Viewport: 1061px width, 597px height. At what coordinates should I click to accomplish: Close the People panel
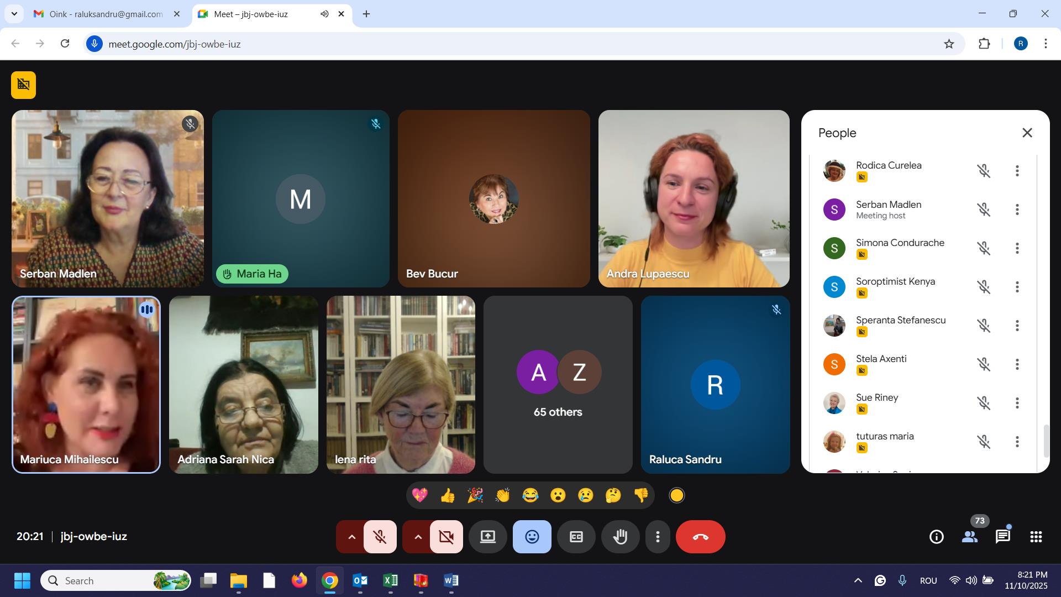click(x=1027, y=133)
